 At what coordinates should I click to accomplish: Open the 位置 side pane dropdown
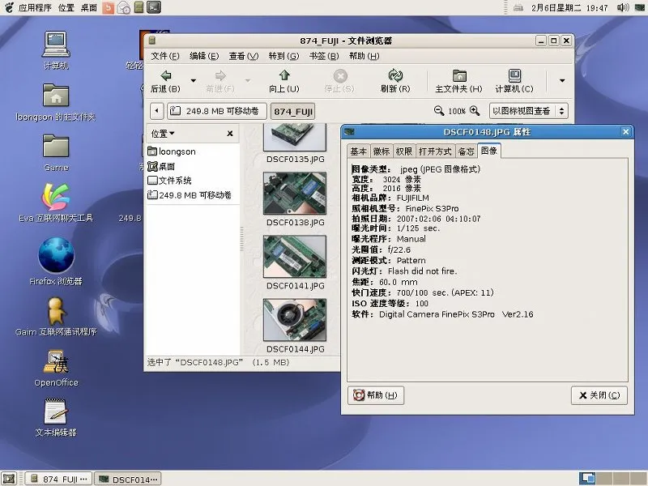click(x=163, y=134)
